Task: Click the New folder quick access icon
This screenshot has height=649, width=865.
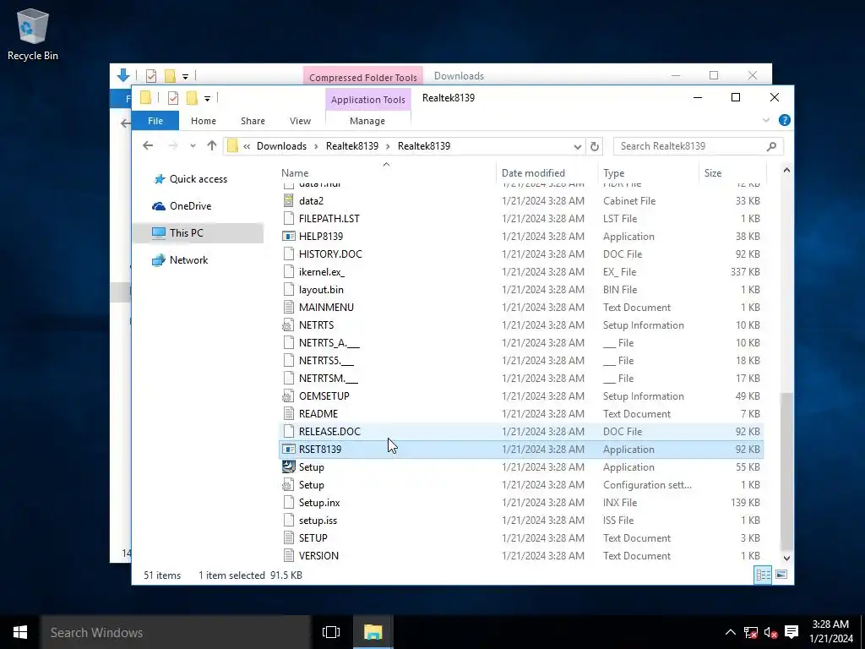Action: coord(192,98)
